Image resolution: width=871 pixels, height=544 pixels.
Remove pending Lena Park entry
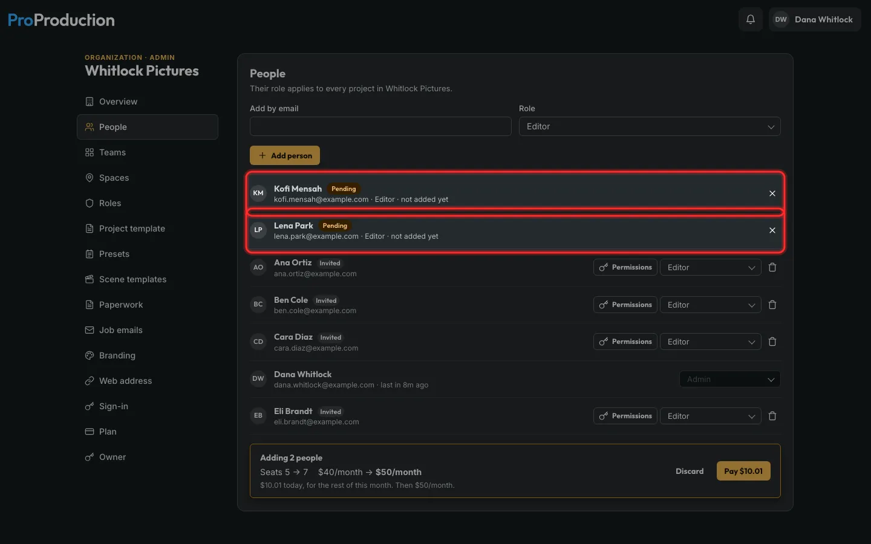772,230
